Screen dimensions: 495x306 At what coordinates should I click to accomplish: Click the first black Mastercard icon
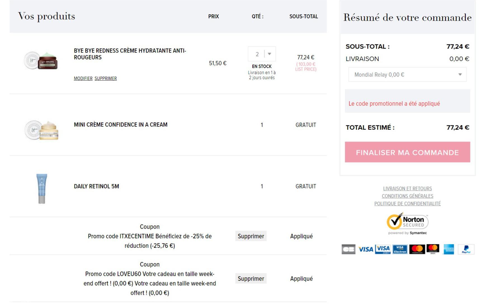[417, 249]
